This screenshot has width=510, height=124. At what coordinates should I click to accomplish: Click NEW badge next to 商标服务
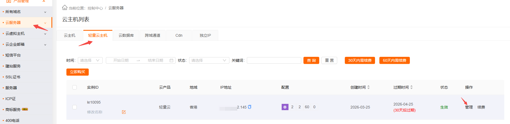[x=25, y=109]
